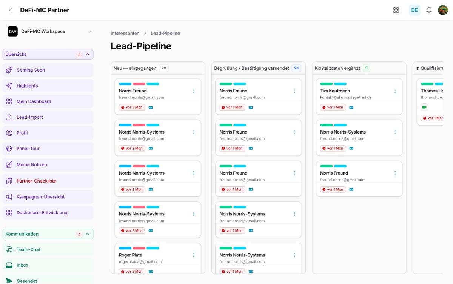
Task: Click mail icon on first Norris Freund card in Neu column
Action: tap(151, 107)
